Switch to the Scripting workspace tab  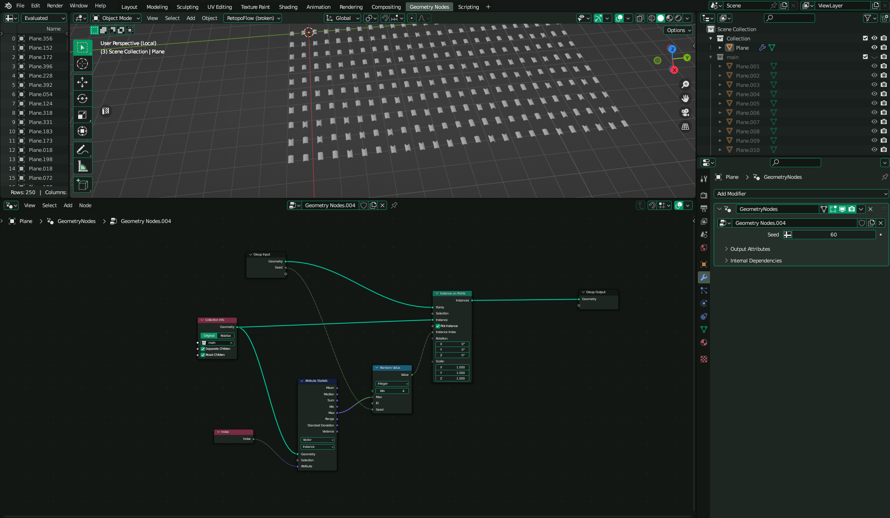(x=468, y=7)
